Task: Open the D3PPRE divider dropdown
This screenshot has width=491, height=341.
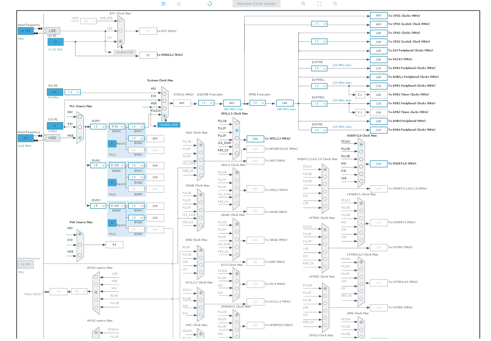Action: pyautogui.click(x=319, y=130)
